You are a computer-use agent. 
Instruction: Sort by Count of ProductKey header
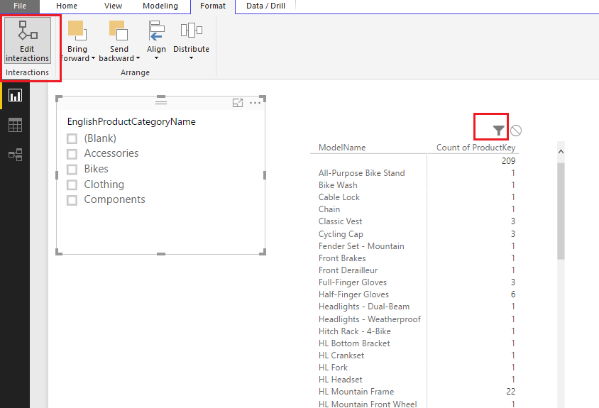coord(476,148)
